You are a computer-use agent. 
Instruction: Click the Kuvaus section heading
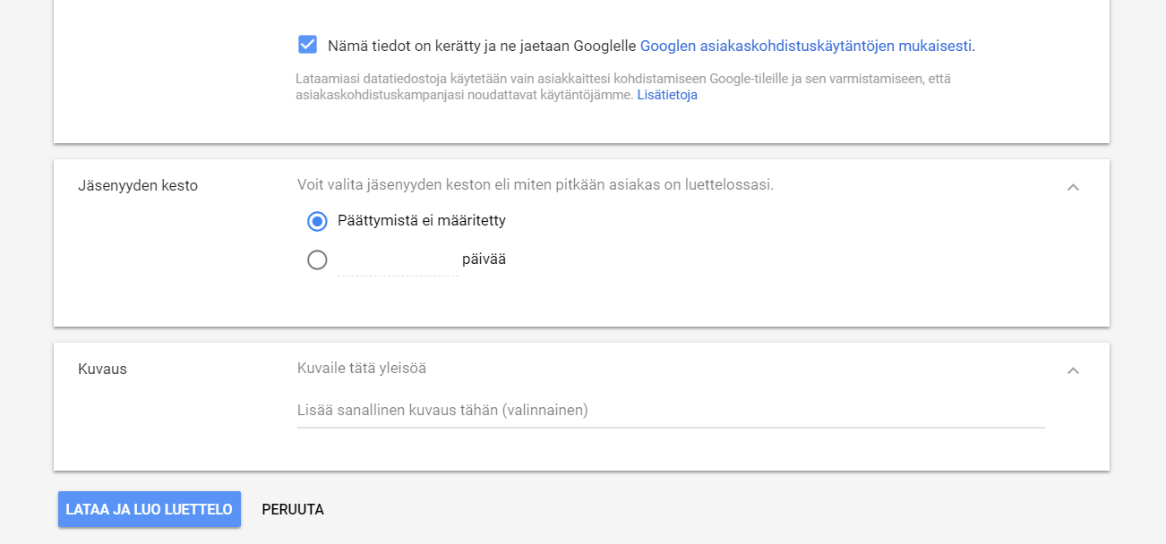(102, 369)
